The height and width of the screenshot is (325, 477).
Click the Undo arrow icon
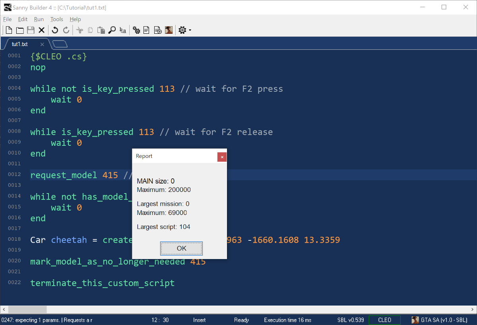(55, 30)
